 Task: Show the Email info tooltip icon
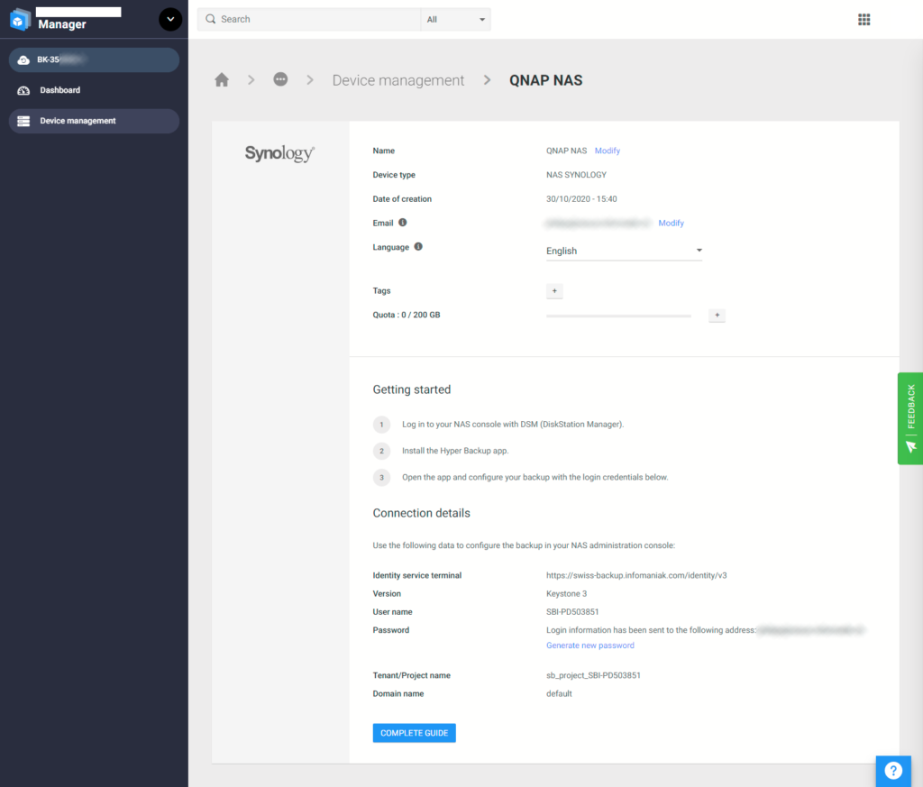tap(403, 223)
